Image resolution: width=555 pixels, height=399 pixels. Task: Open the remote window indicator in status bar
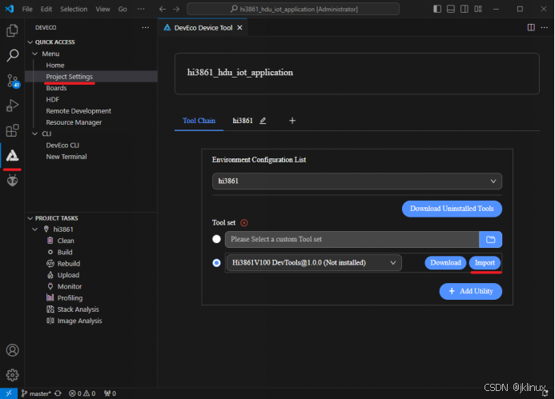(x=9, y=393)
